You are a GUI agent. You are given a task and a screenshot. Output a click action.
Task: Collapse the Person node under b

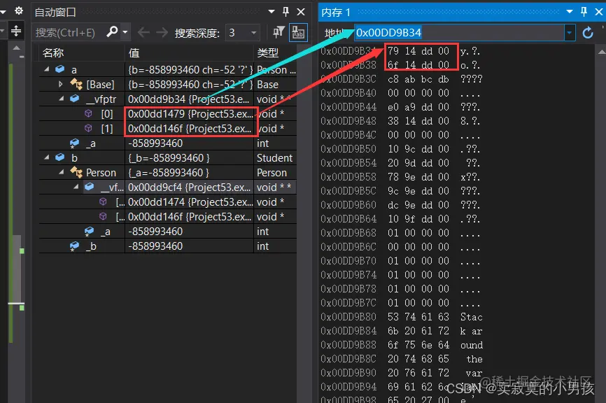pos(62,172)
